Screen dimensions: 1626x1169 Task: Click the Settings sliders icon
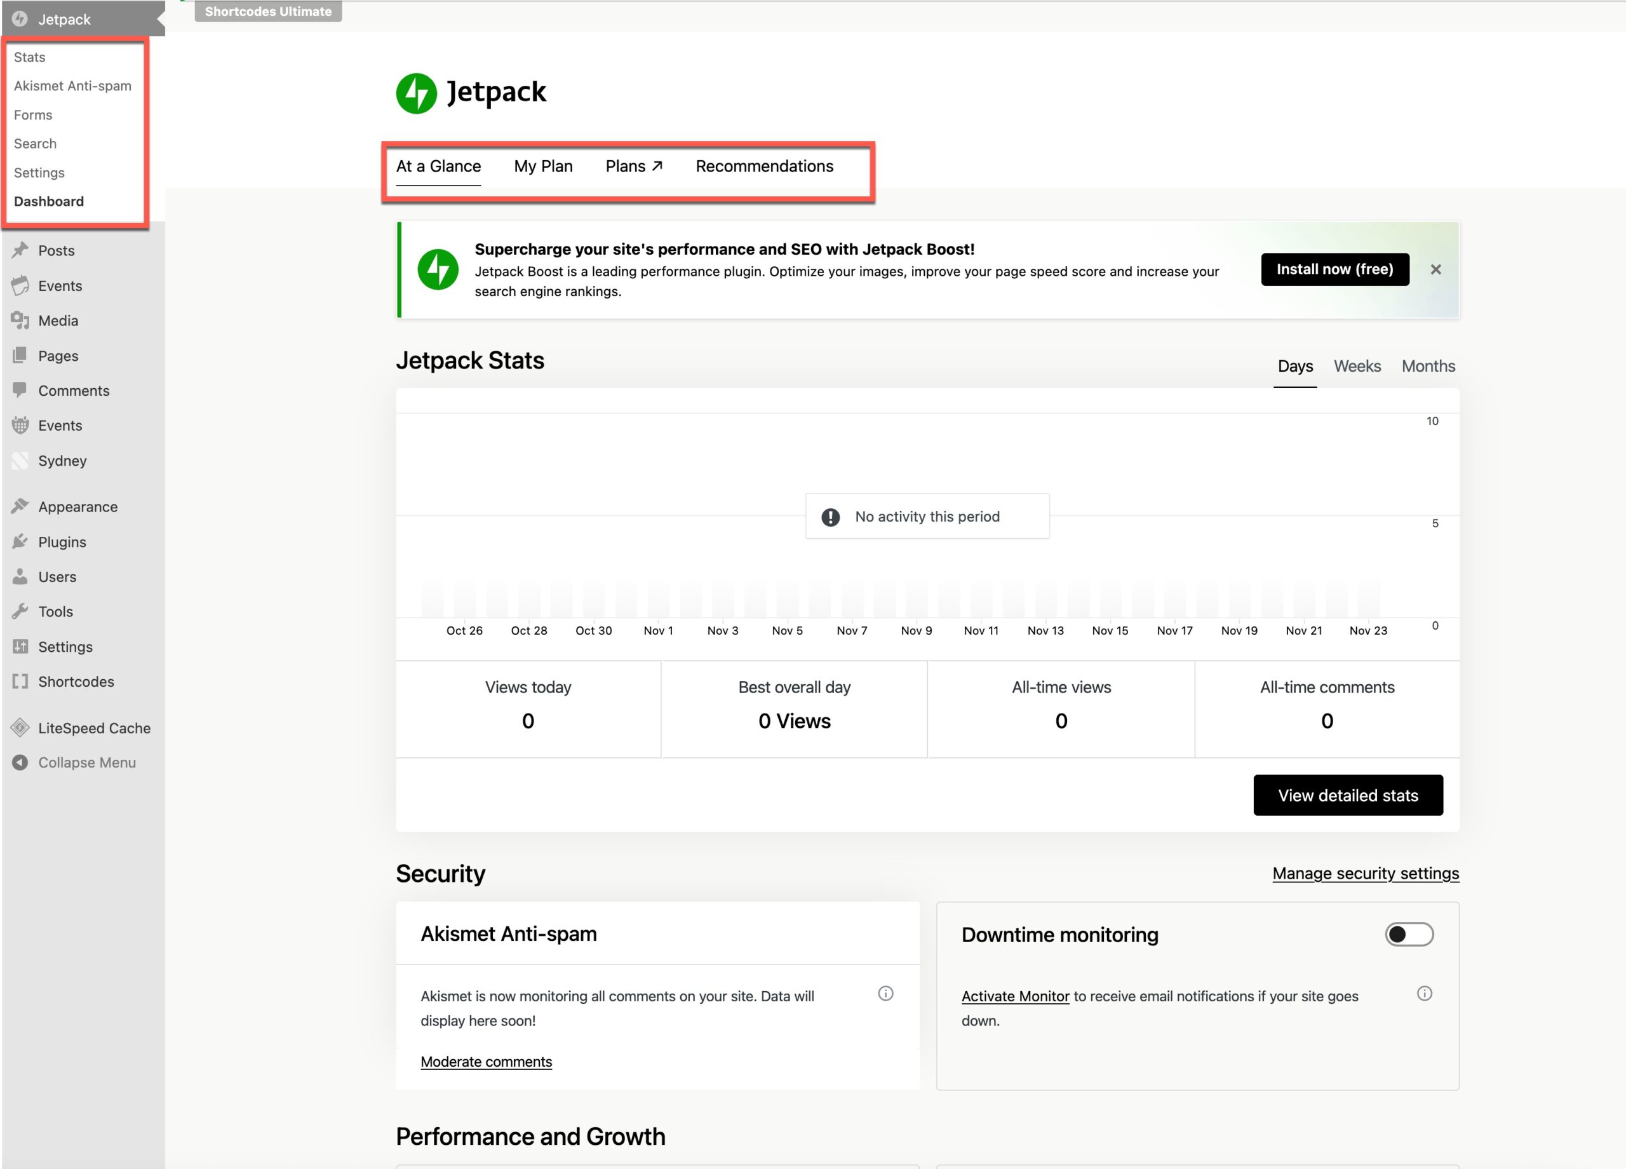20,646
